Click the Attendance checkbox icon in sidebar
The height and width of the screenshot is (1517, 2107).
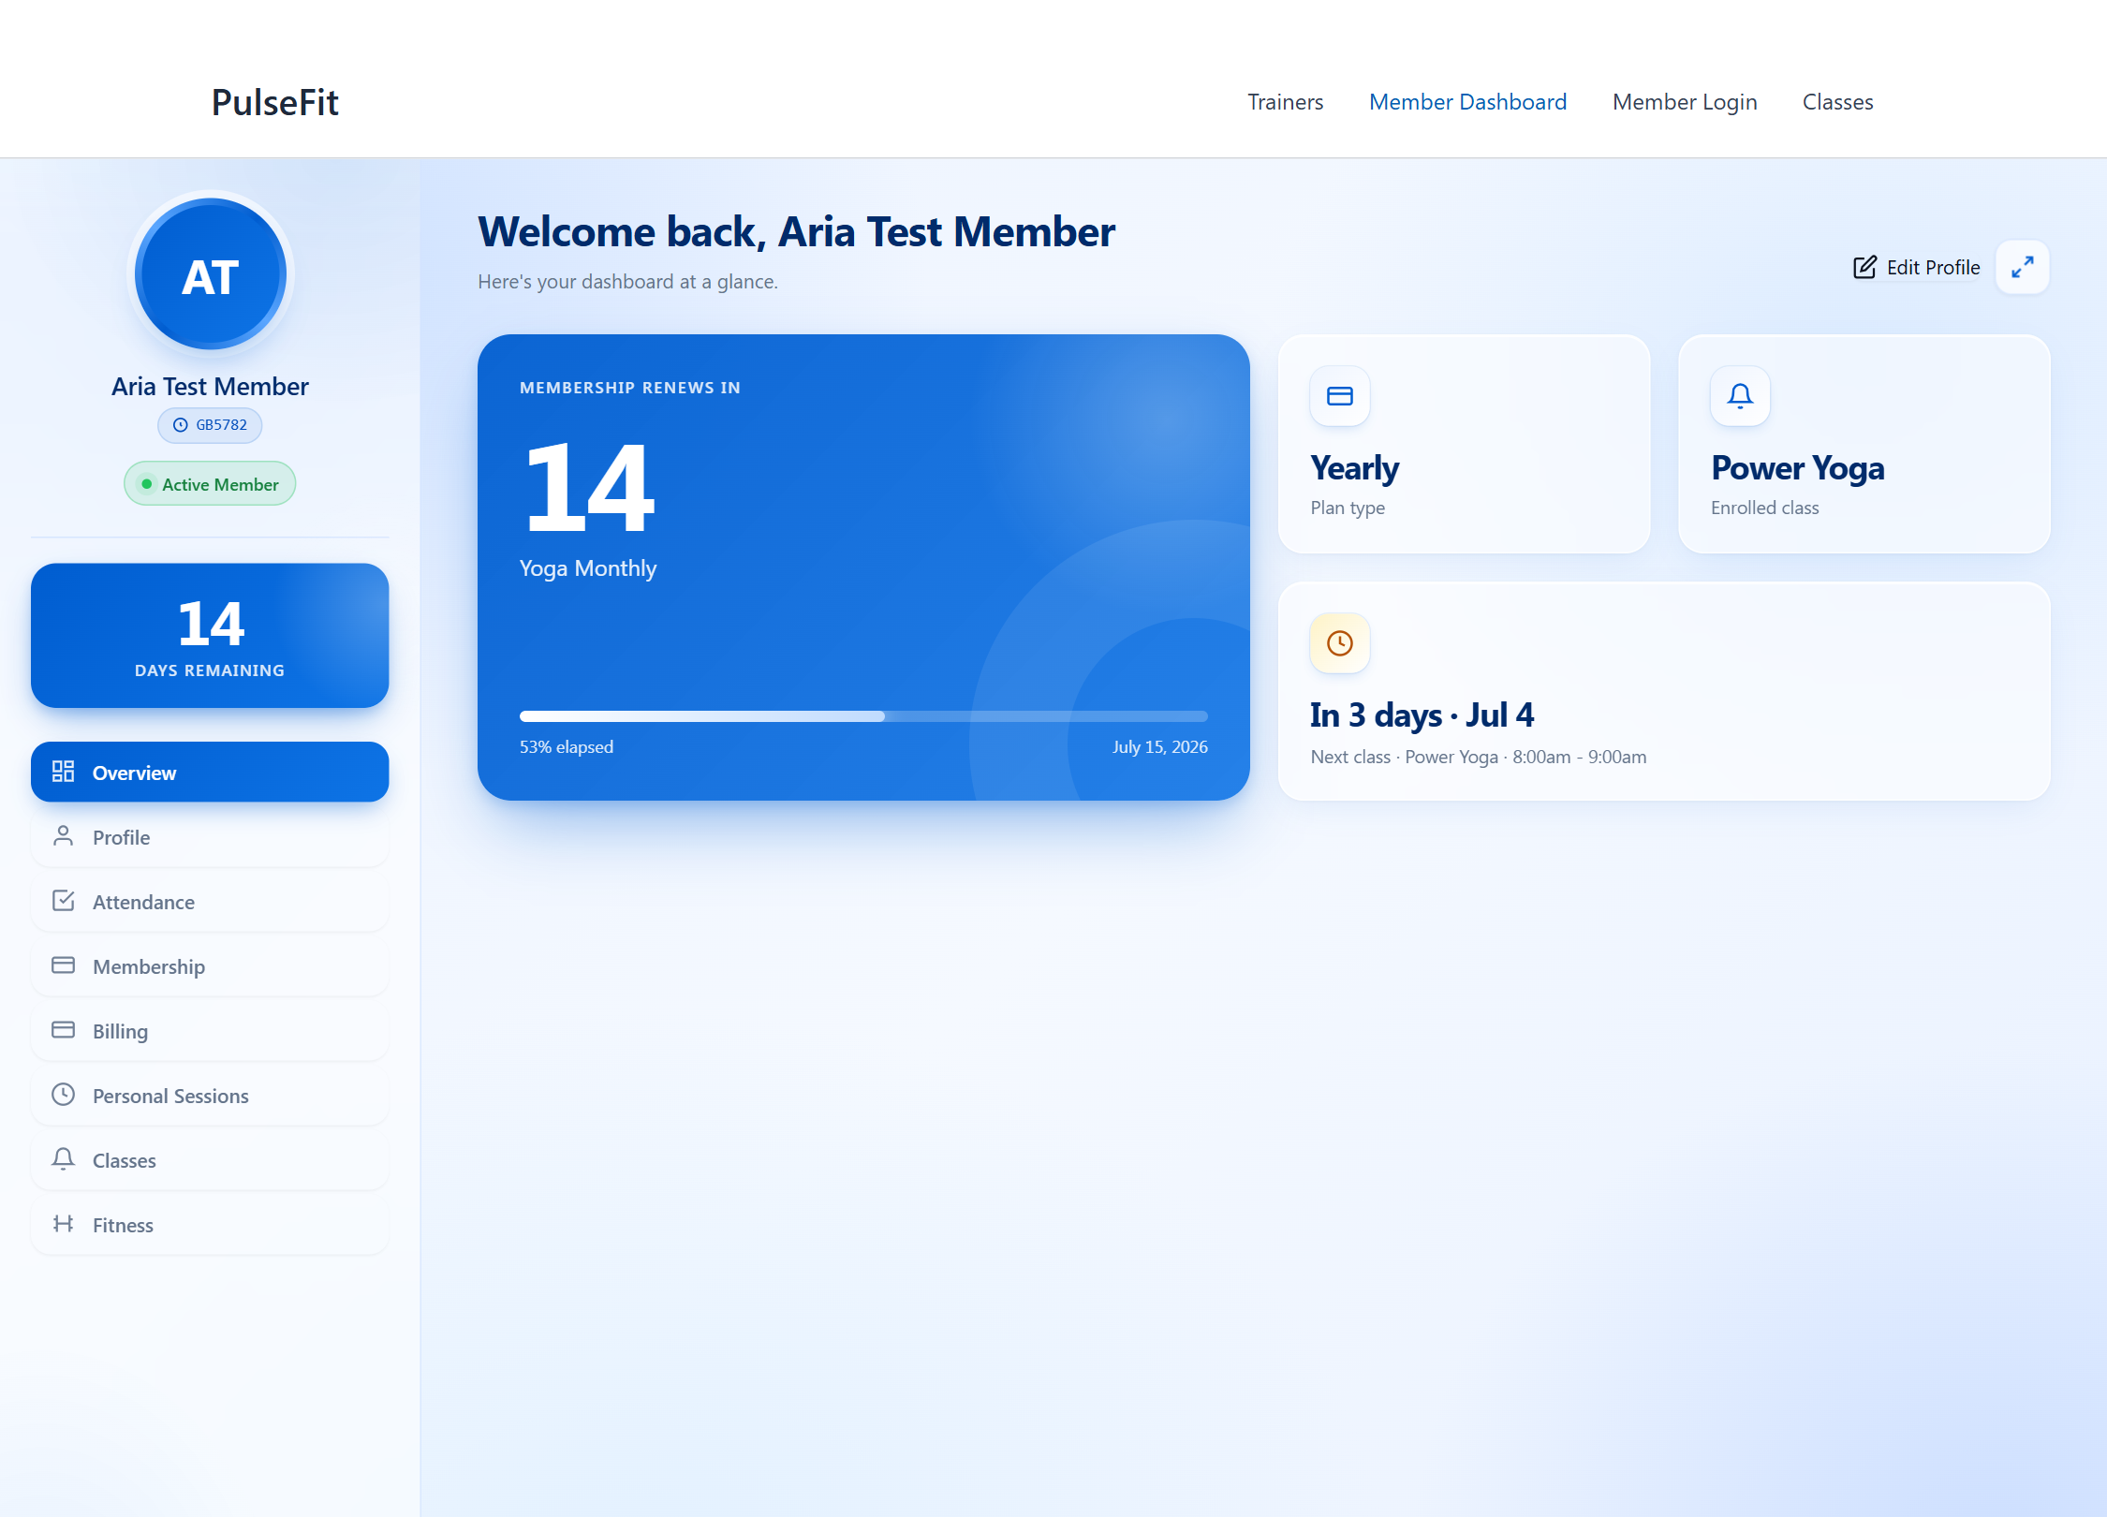point(63,901)
